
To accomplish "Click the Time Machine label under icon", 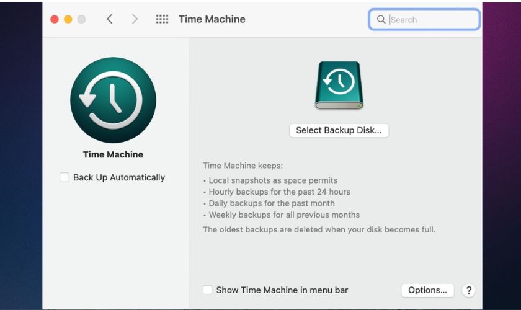I will click(x=113, y=154).
